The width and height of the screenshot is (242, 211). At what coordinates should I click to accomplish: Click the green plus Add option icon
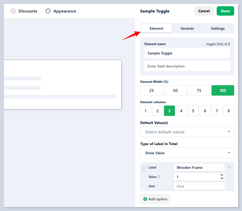click(x=145, y=199)
